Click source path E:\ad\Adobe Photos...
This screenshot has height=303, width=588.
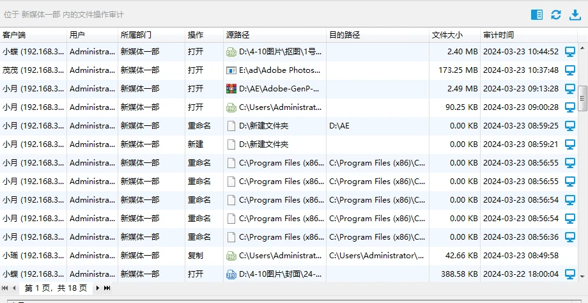(280, 70)
